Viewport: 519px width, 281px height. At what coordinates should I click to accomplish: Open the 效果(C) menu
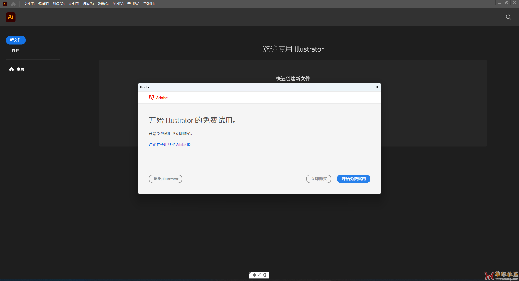(103, 4)
